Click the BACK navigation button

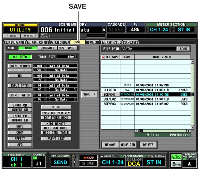[11, 36]
